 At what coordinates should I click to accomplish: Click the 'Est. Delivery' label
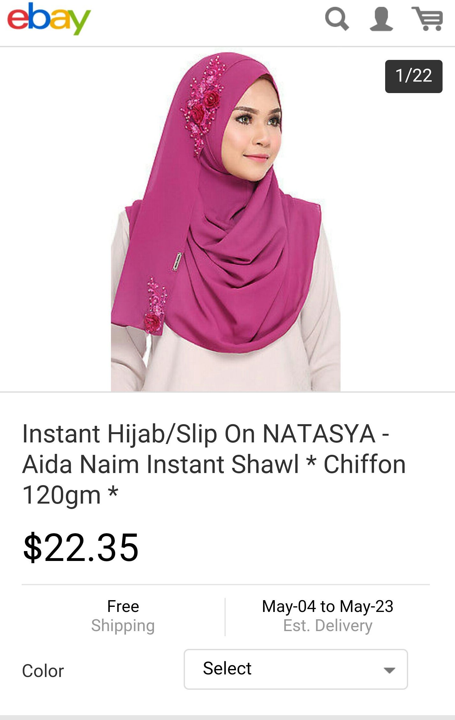point(328,626)
